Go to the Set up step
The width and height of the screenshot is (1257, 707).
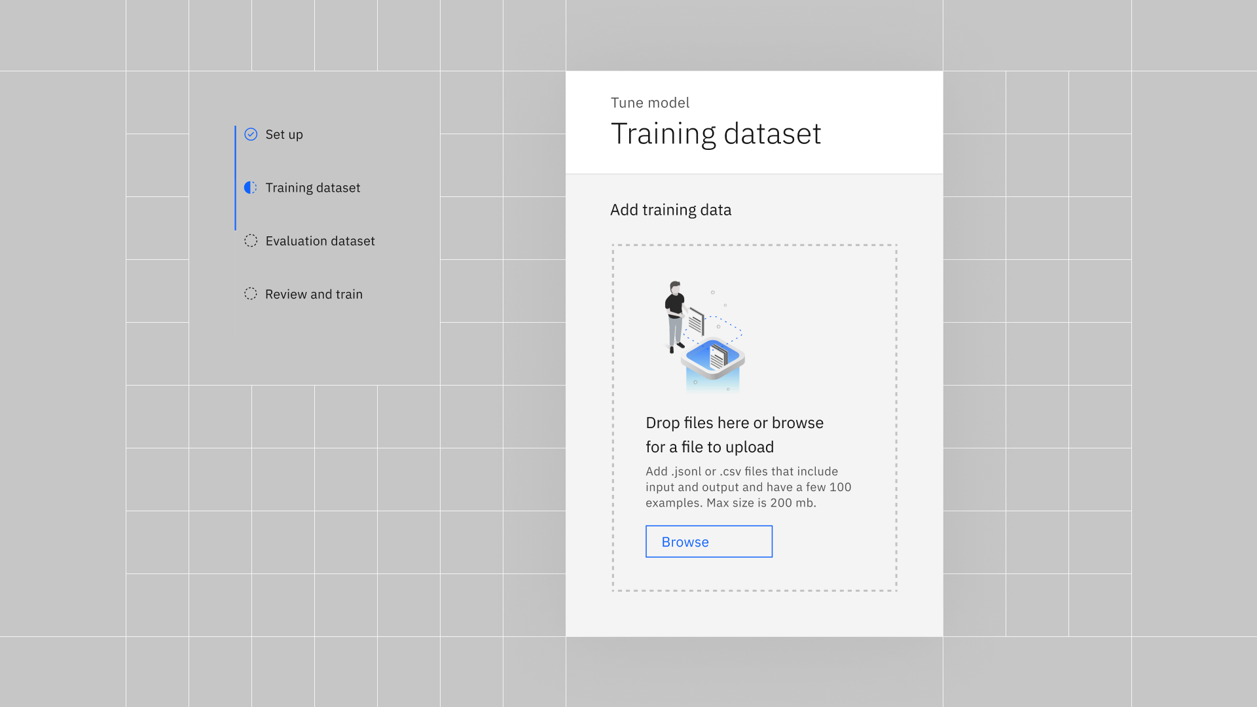(284, 134)
